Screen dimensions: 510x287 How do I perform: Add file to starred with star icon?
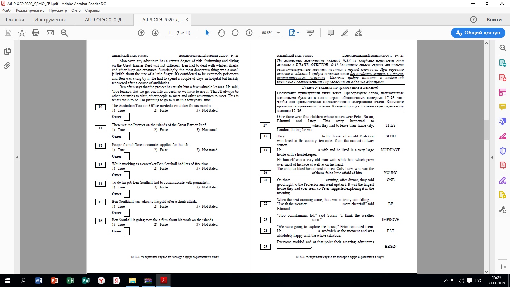pyautogui.click(x=22, y=33)
